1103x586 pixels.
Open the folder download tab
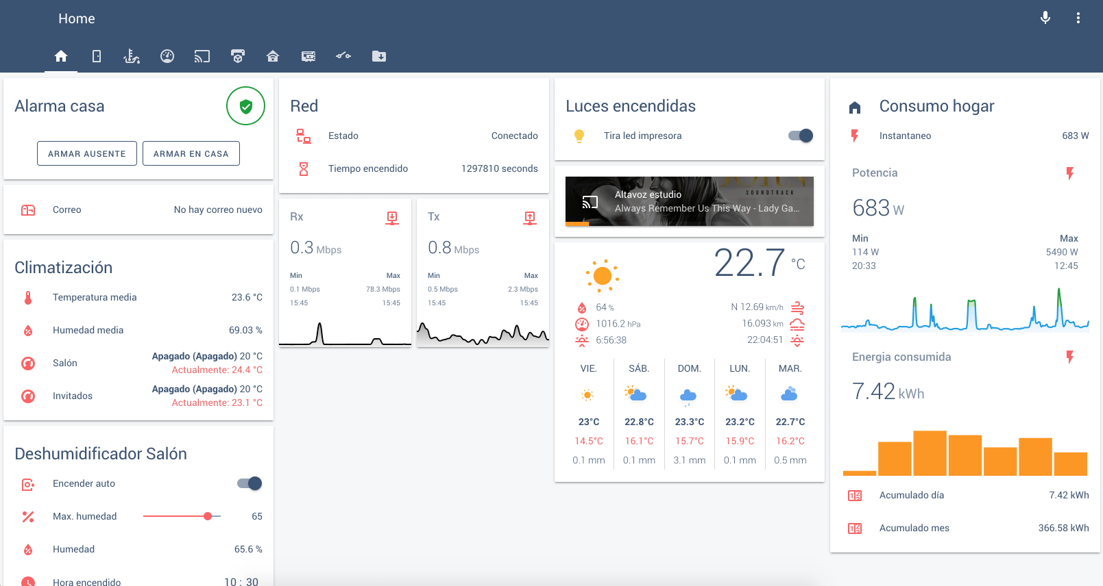(x=379, y=56)
